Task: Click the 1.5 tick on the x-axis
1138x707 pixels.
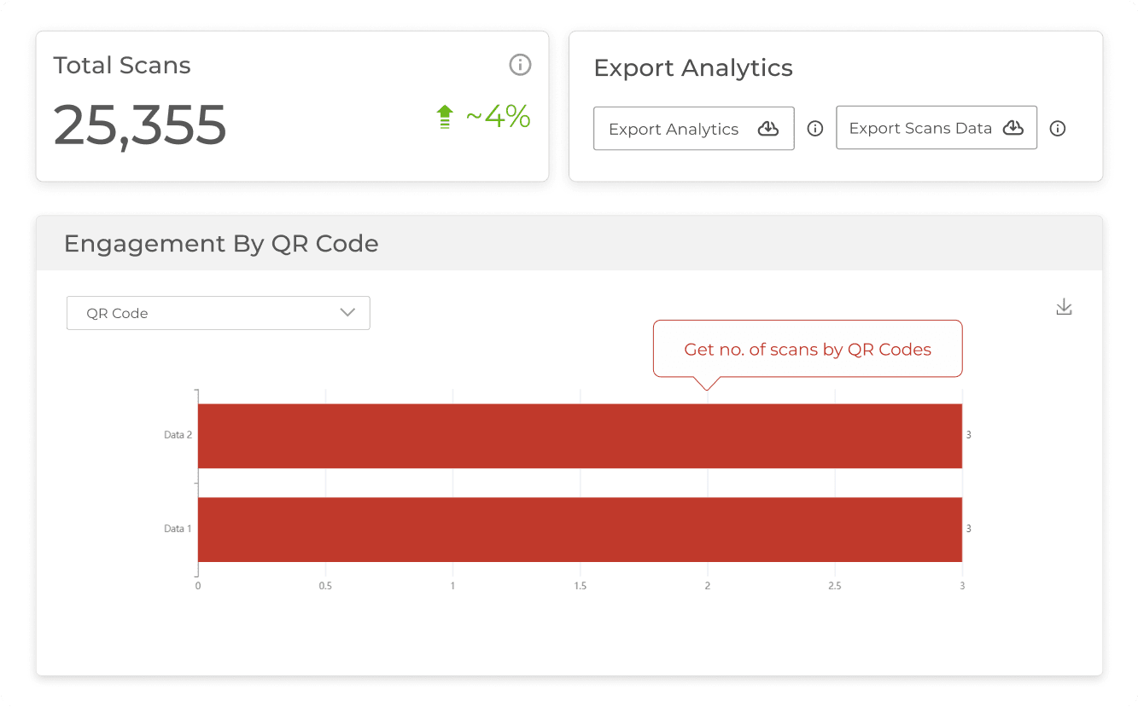Action: click(x=580, y=586)
